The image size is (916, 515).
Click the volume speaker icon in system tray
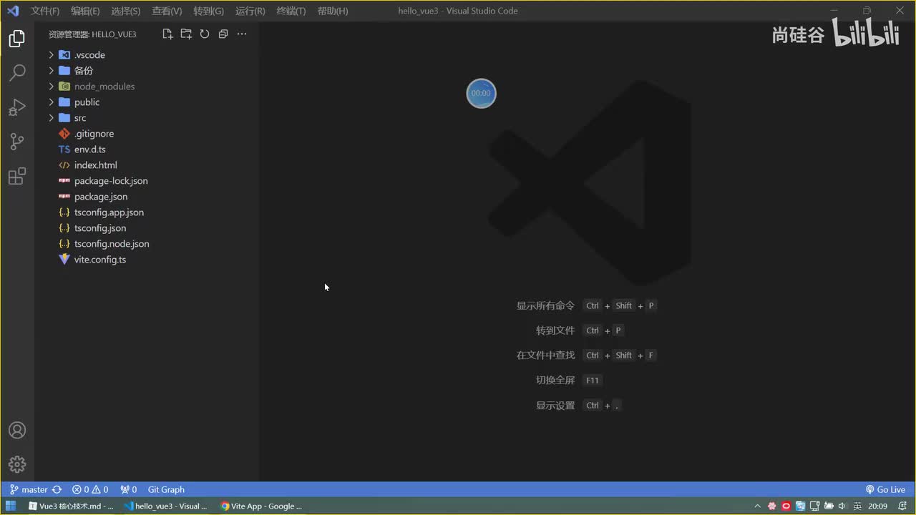click(842, 506)
